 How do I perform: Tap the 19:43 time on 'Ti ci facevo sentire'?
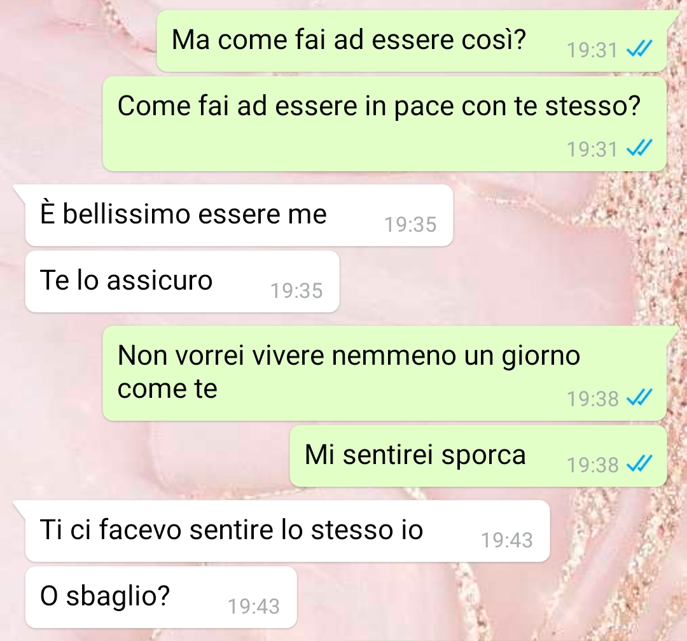tap(507, 540)
